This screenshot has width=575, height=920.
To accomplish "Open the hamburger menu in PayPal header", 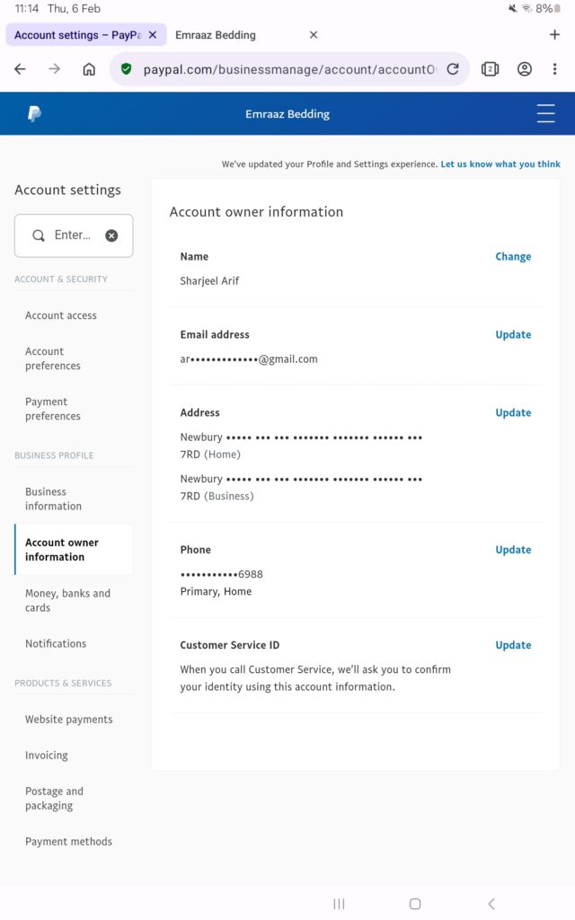I will coord(545,114).
